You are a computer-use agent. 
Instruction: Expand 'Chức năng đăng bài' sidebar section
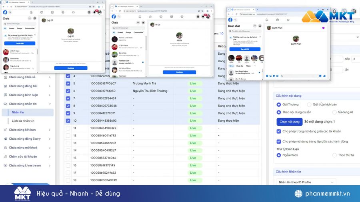pyautogui.click(x=28, y=86)
